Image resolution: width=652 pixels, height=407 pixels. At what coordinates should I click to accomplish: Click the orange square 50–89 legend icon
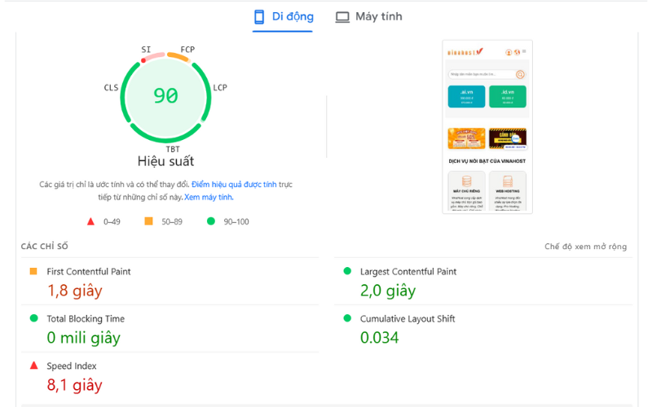tap(148, 221)
